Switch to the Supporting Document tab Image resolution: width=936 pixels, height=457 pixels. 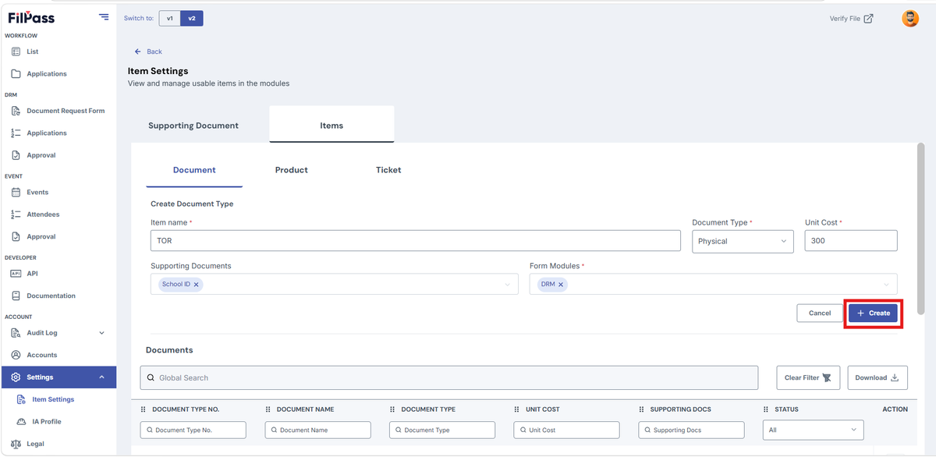[193, 125]
